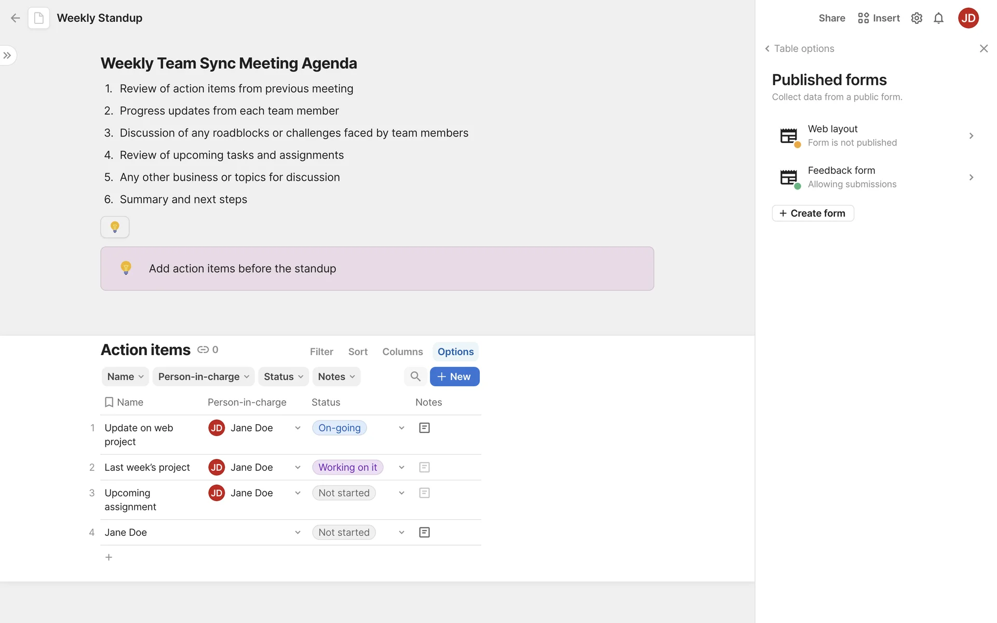Click the lightbulb icon button under agenda
The image size is (997, 623).
point(115,227)
